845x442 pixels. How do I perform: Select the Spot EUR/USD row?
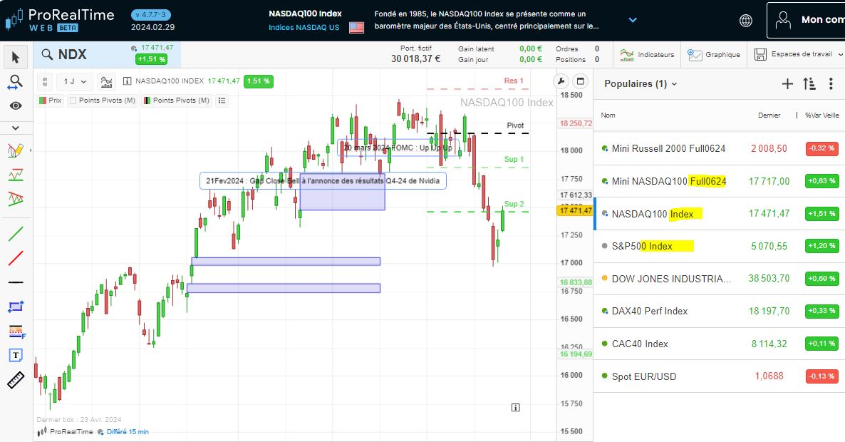point(720,376)
